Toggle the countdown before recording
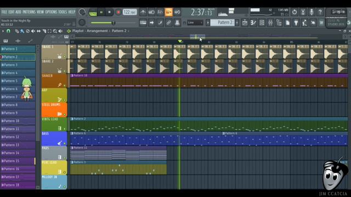Viewport: 351px width, 197px height. point(160,12)
